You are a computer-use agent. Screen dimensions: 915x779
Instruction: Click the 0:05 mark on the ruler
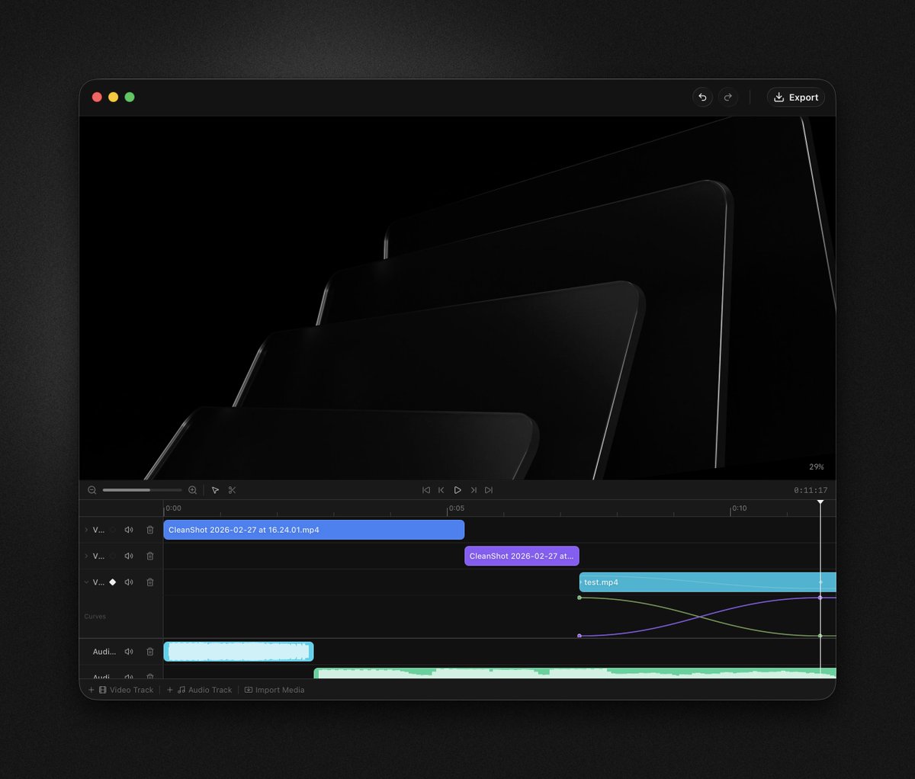(456, 508)
